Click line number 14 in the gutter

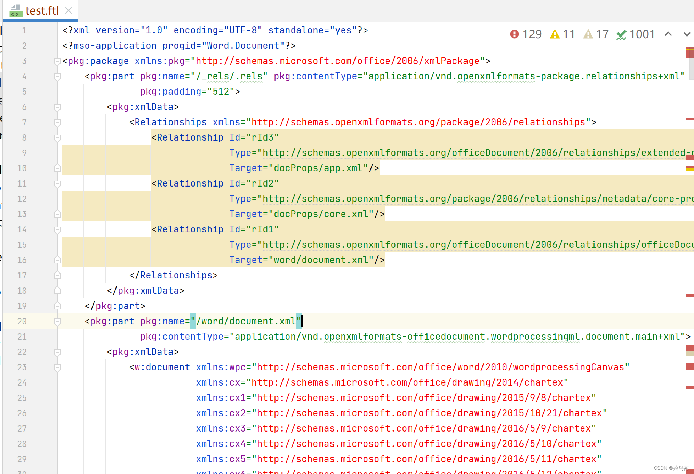tap(22, 229)
